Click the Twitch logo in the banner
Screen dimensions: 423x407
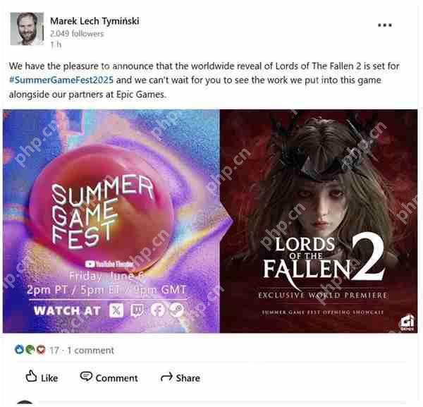pyautogui.click(x=137, y=310)
